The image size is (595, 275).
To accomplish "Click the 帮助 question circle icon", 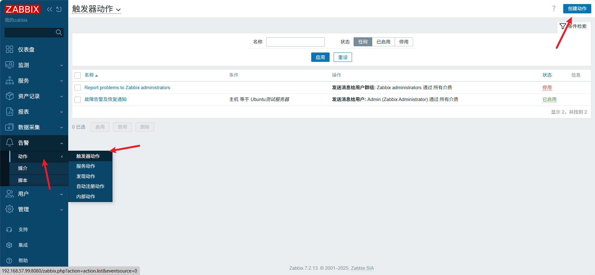I will coord(9,260).
